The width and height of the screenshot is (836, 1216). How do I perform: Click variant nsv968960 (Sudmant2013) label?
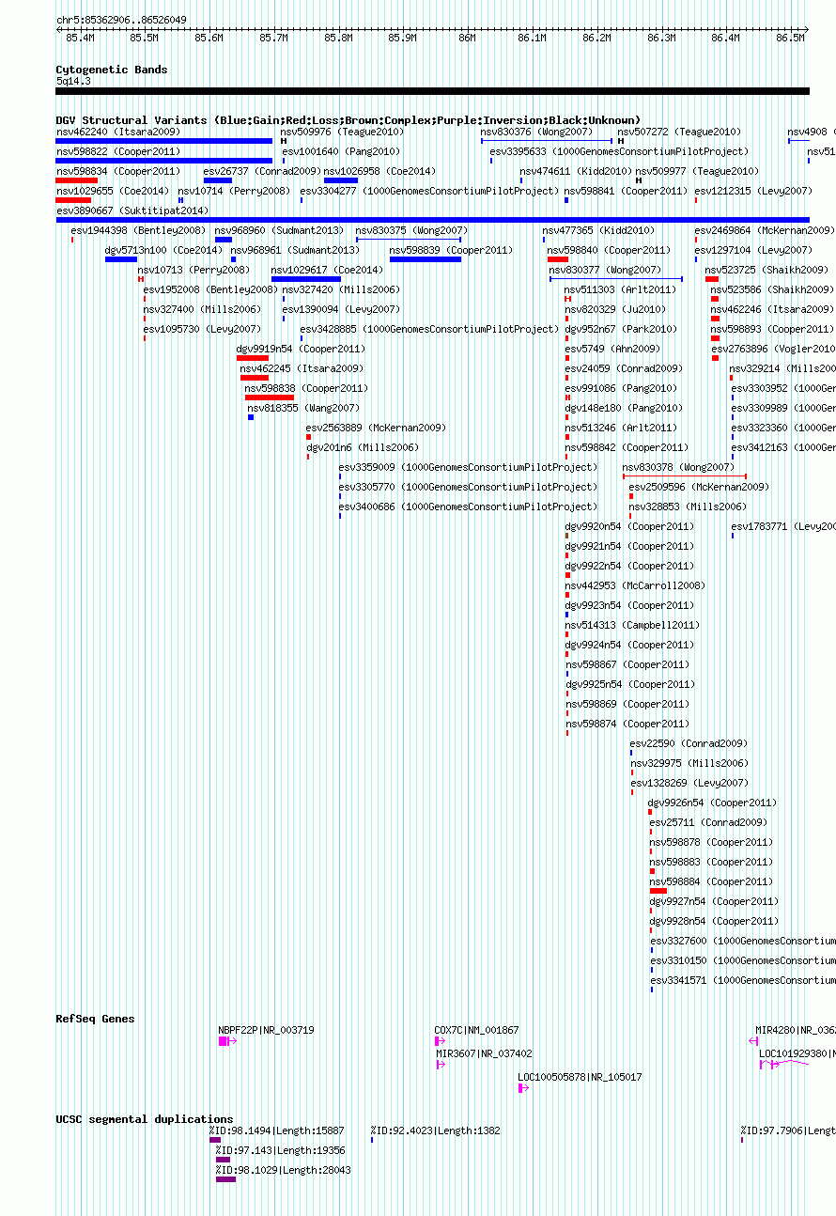click(279, 230)
